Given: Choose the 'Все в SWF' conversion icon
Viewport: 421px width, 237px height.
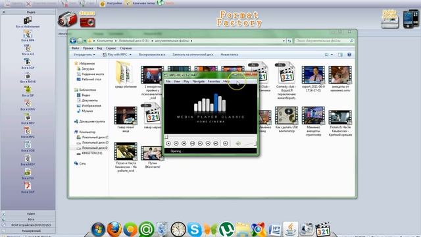Looking at the screenshot, I should (x=28, y=186).
